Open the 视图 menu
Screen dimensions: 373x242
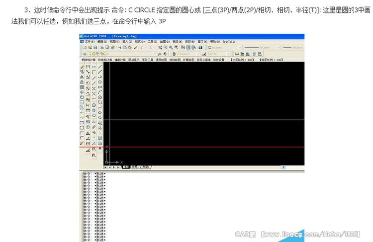point(115,42)
